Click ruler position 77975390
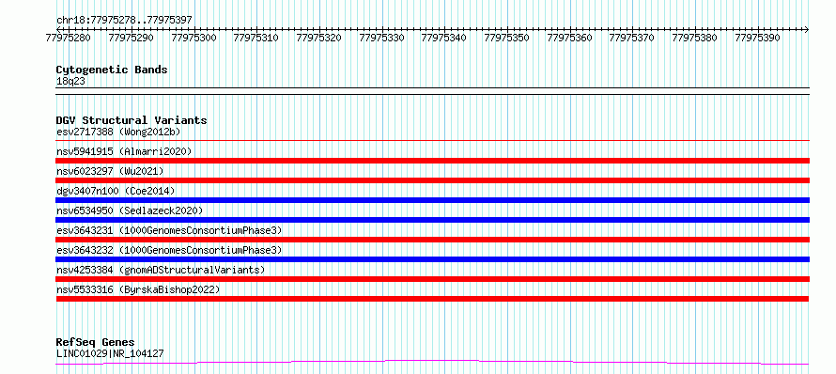 pyautogui.click(x=758, y=38)
